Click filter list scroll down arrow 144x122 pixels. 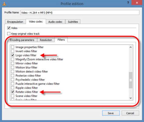131,98
